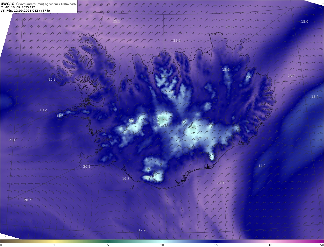The height and width of the screenshot is (247, 324).
Task: Click the 19.2 value label
Action: (43, 110)
